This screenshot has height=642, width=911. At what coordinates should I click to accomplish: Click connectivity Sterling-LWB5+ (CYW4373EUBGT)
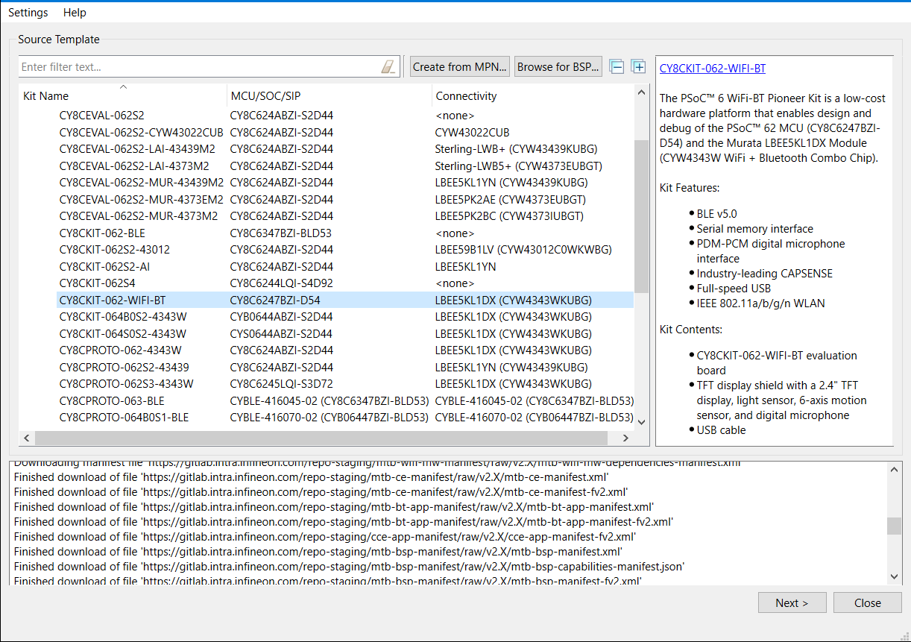518,166
